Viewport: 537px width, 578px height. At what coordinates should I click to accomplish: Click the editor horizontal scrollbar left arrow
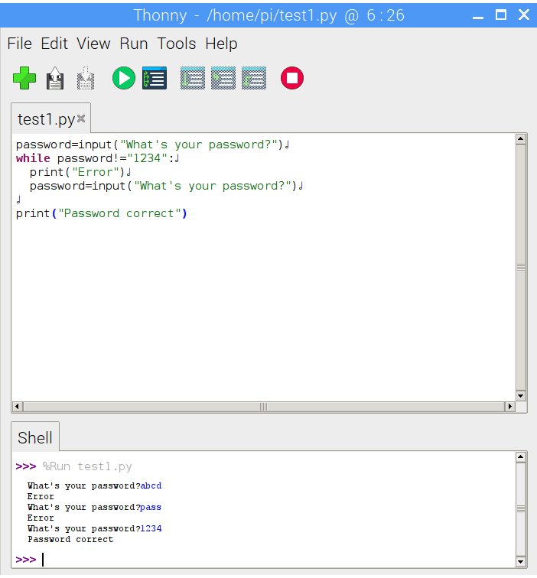pyautogui.click(x=17, y=406)
